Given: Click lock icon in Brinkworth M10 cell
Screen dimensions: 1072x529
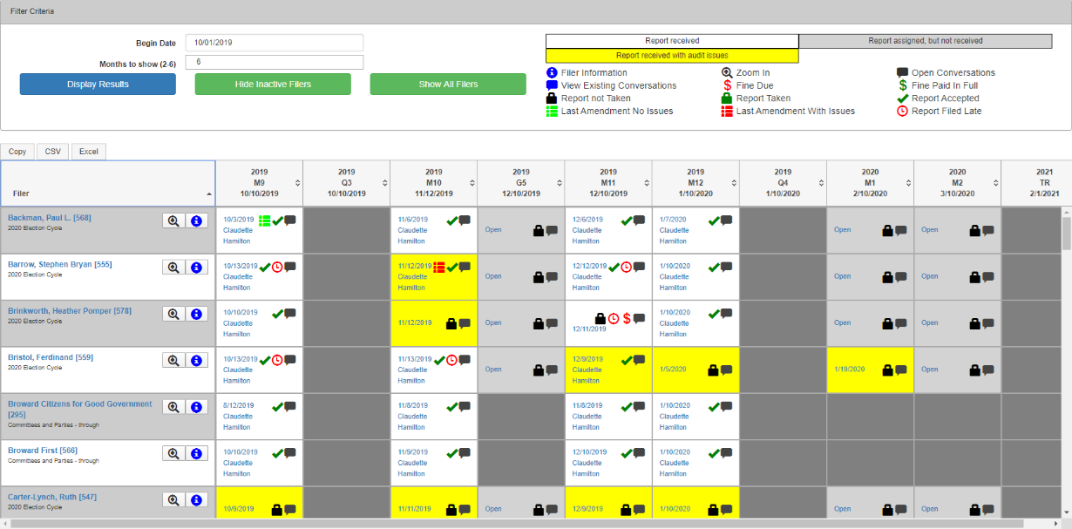Looking at the screenshot, I should point(451,322).
